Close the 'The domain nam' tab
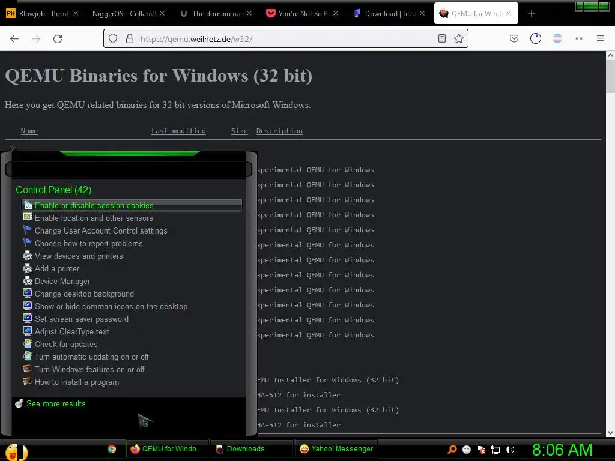 tap(249, 13)
